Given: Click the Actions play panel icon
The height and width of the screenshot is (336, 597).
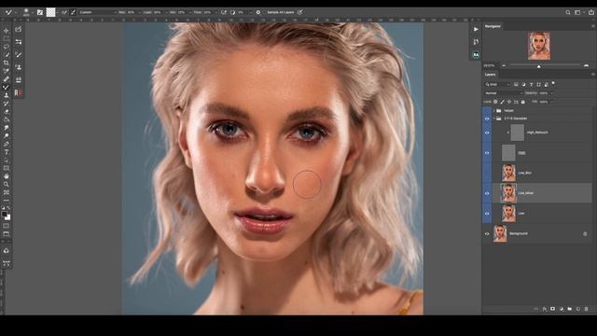Looking at the screenshot, I should [x=476, y=29].
